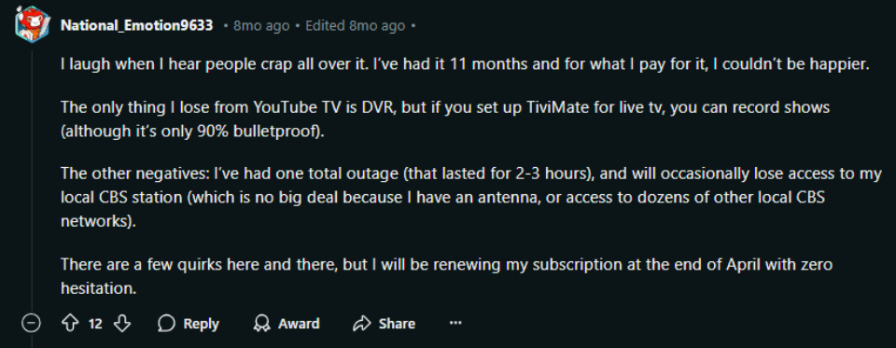Downvote the comment using the down arrow
Viewport: 896px width, 348px height.
(x=122, y=324)
